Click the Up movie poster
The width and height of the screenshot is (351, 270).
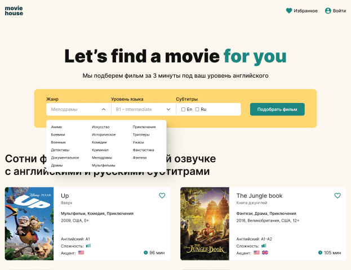tap(29, 223)
